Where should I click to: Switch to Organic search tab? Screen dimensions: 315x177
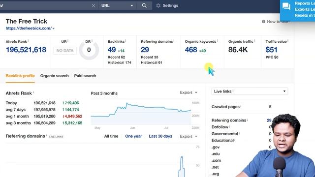pyautogui.click(x=55, y=76)
